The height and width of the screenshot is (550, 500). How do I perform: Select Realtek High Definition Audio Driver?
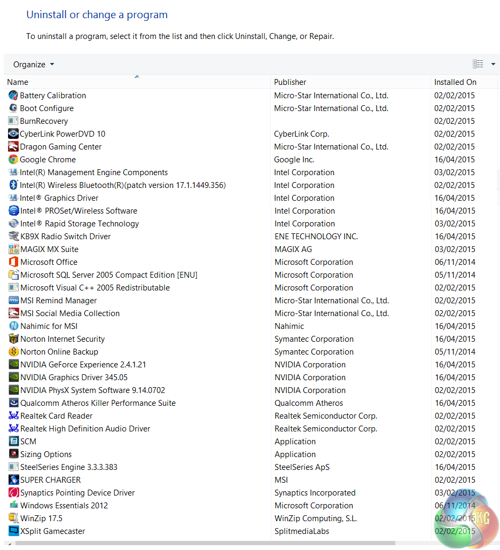(x=85, y=429)
